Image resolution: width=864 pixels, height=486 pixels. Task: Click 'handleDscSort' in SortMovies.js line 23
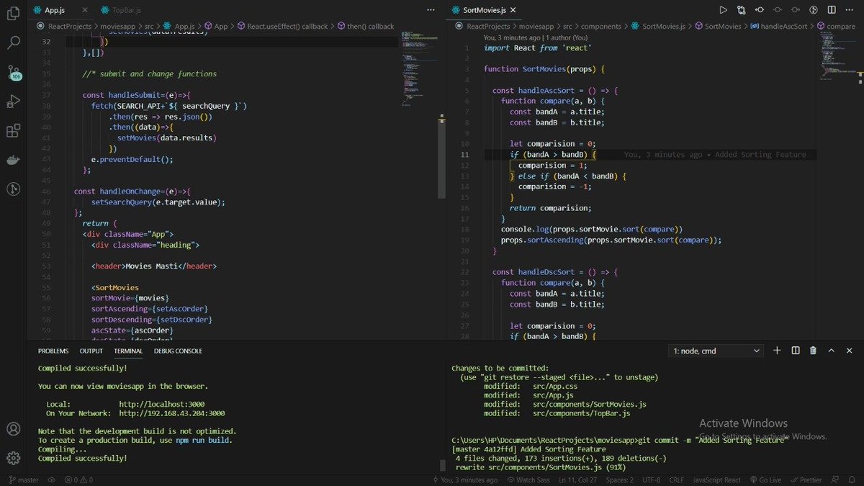click(x=546, y=271)
